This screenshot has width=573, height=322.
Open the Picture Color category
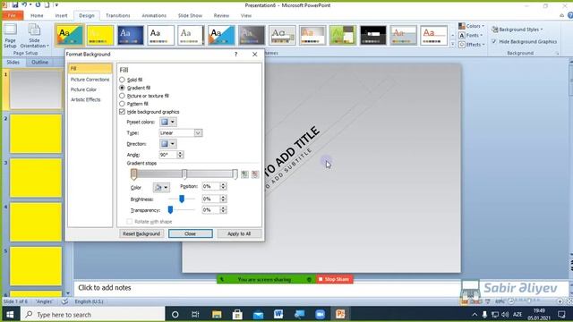point(83,89)
